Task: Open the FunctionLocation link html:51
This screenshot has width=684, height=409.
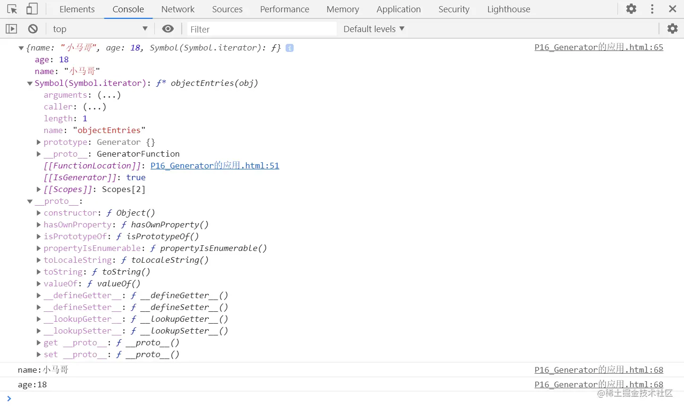Action: tap(215, 166)
